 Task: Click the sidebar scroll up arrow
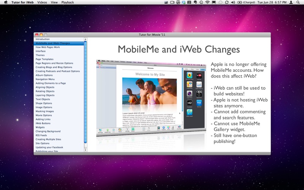85,39
